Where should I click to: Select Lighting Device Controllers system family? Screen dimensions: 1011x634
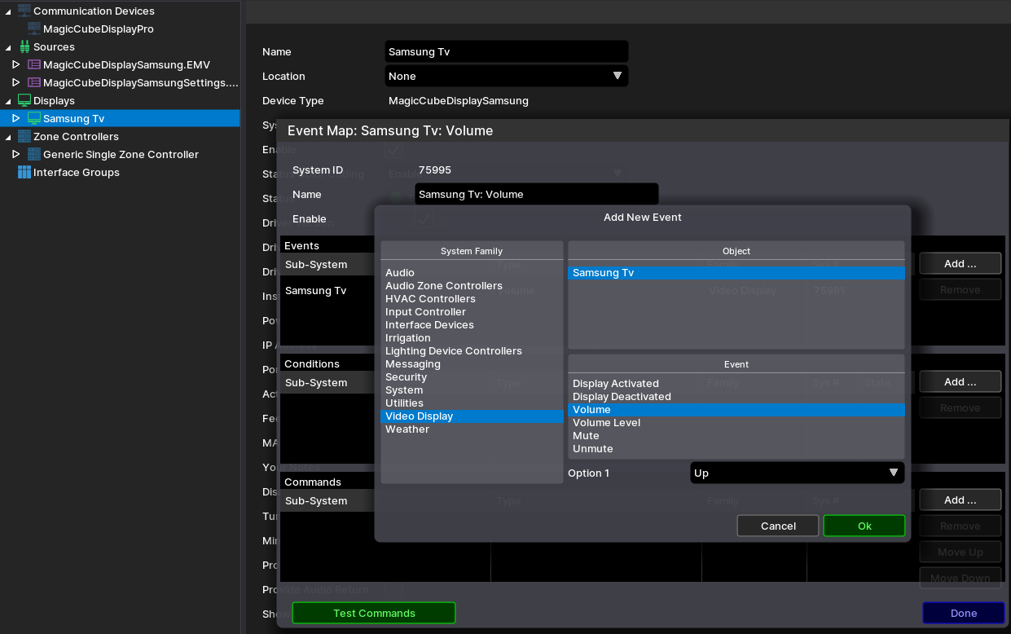[x=472, y=351]
